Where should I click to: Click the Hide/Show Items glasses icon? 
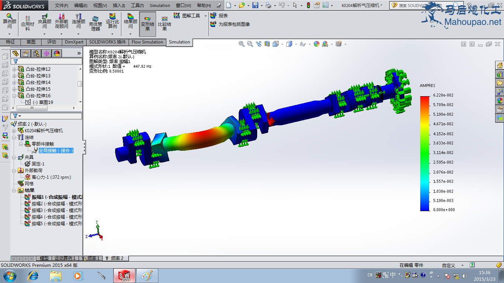pyautogui.click(x=303, y=44)
